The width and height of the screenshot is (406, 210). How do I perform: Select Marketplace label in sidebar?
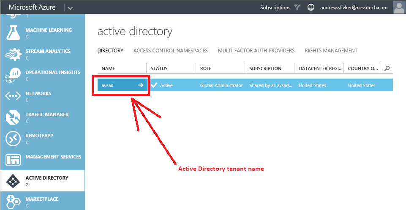point(42,199)
